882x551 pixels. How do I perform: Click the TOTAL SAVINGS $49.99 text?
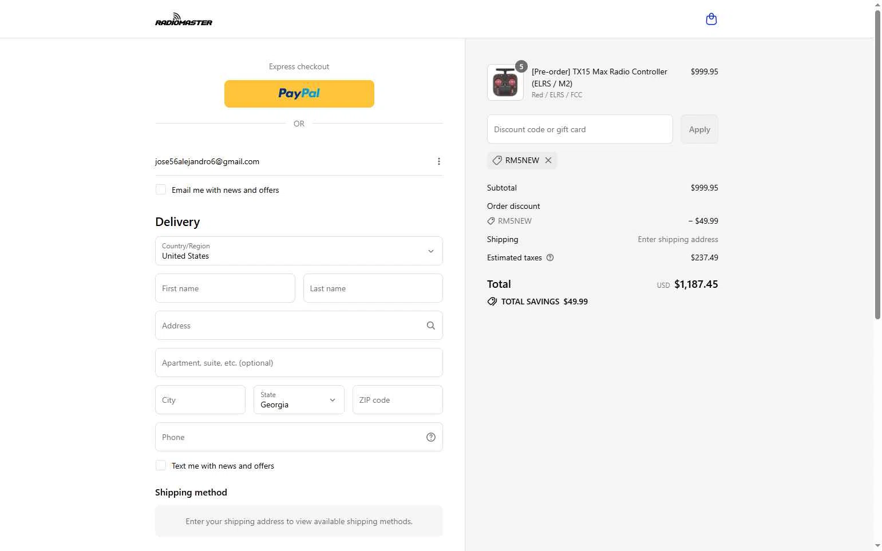click(x=544, y=302)
